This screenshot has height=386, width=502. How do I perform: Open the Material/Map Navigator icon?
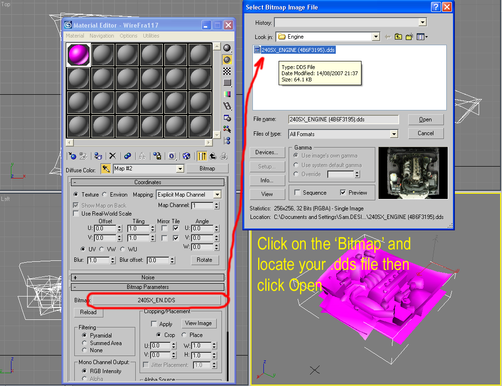tap(227, 140)
